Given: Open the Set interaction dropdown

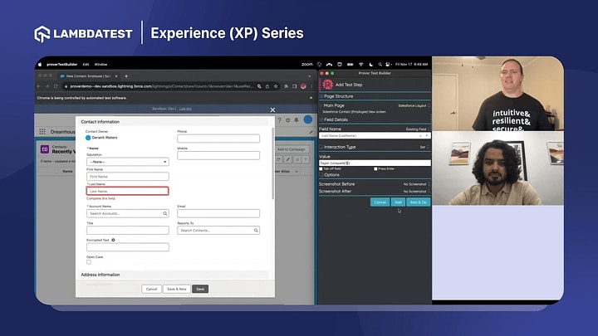Looking at the screenshot, I should click(x=425, y=147).
